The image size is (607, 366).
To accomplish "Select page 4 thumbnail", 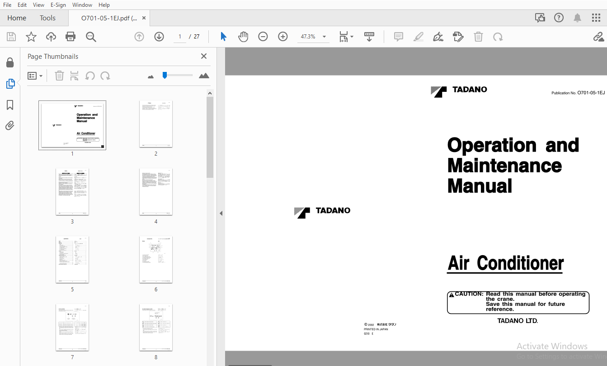I will (156, 192).
